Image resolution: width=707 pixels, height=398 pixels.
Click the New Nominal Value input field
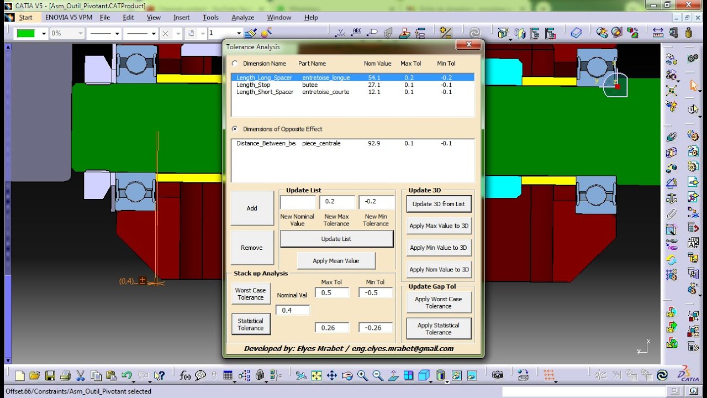click(298, 202)
